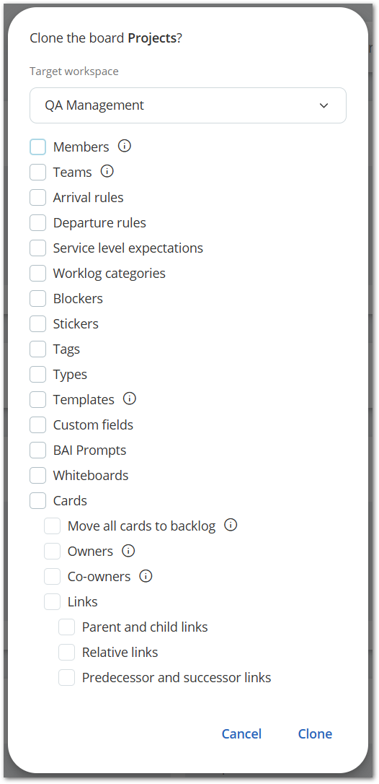Click the info icon next to Co-owners
The height and width of the screenshot is (784, 379).
(x=146, y=576)
